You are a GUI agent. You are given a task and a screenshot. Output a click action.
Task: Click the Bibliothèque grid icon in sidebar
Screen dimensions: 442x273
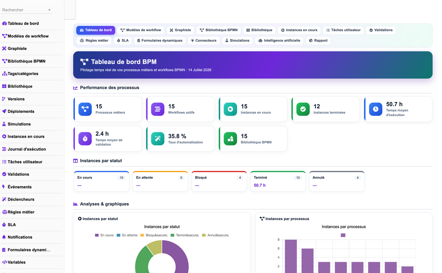4,86
